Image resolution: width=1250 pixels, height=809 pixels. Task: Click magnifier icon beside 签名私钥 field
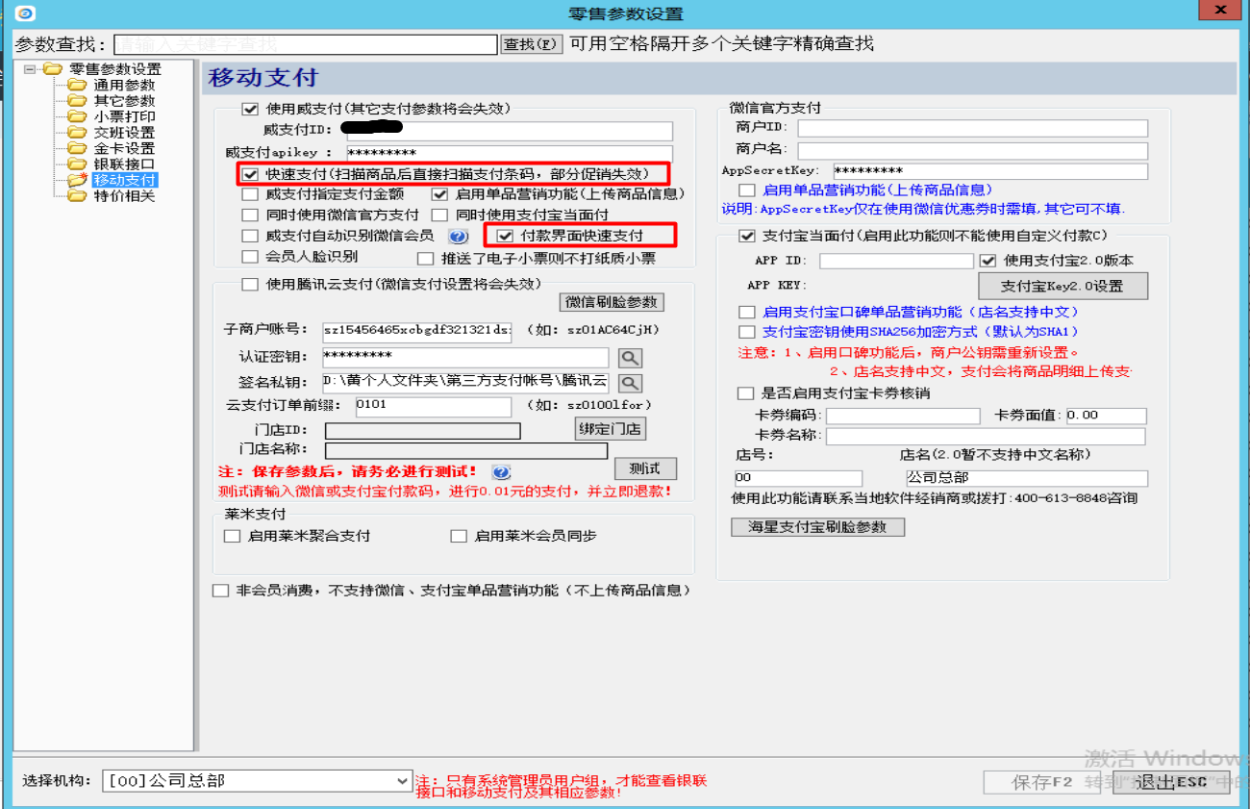tap(629, 383)
